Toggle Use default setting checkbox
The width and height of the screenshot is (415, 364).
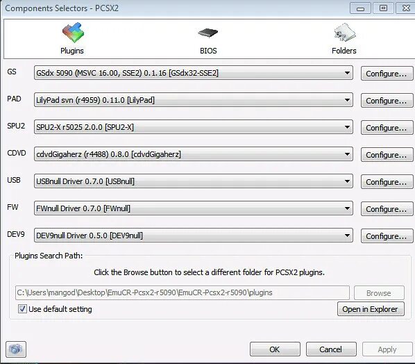(22, 309)
